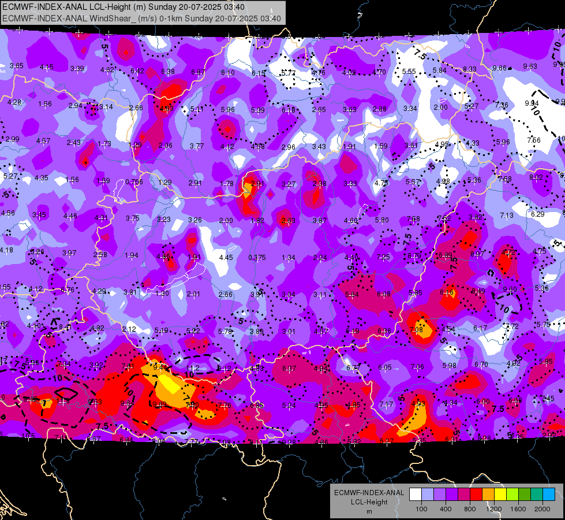Choose the sky blue legend swatch
565x520 pixels.
[548, 495]
